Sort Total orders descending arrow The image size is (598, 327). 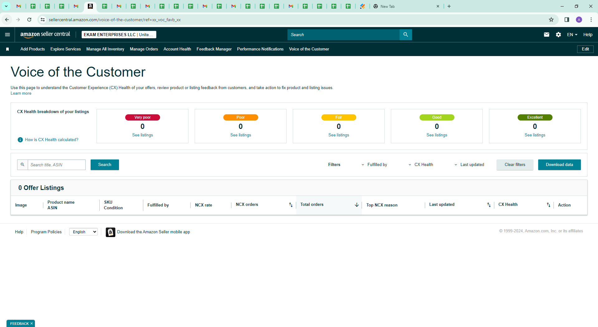click(x=357, y=205)
